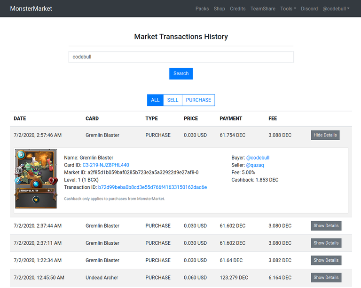Select the SELL filter tab
Image resolution: width=361 pixels, height=288 pixels.
click(173, 100)
